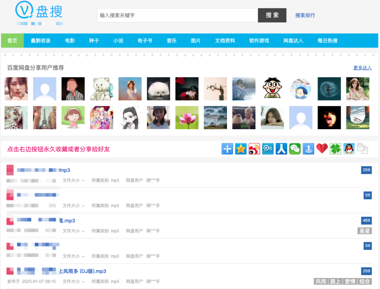Image resolution: width=380 pixels, height=289 pixels.
Task: Open the open-mouth red lips avatar
Action: tap(329, 118)
